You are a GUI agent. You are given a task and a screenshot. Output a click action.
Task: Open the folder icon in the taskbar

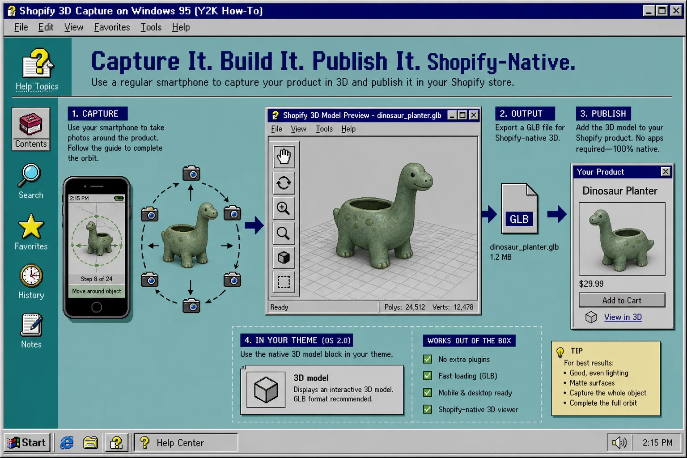[91, 443]
